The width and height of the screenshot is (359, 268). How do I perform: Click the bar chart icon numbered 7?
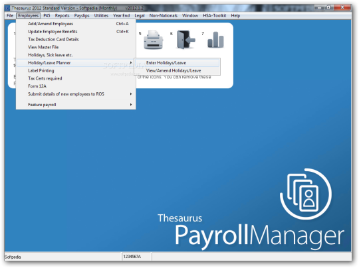(x=215, y=40)
